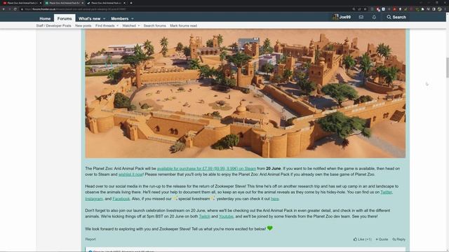The image size is (449, 252).
Task: Open the alerts bell icon
Action: (x=374, y=17)
